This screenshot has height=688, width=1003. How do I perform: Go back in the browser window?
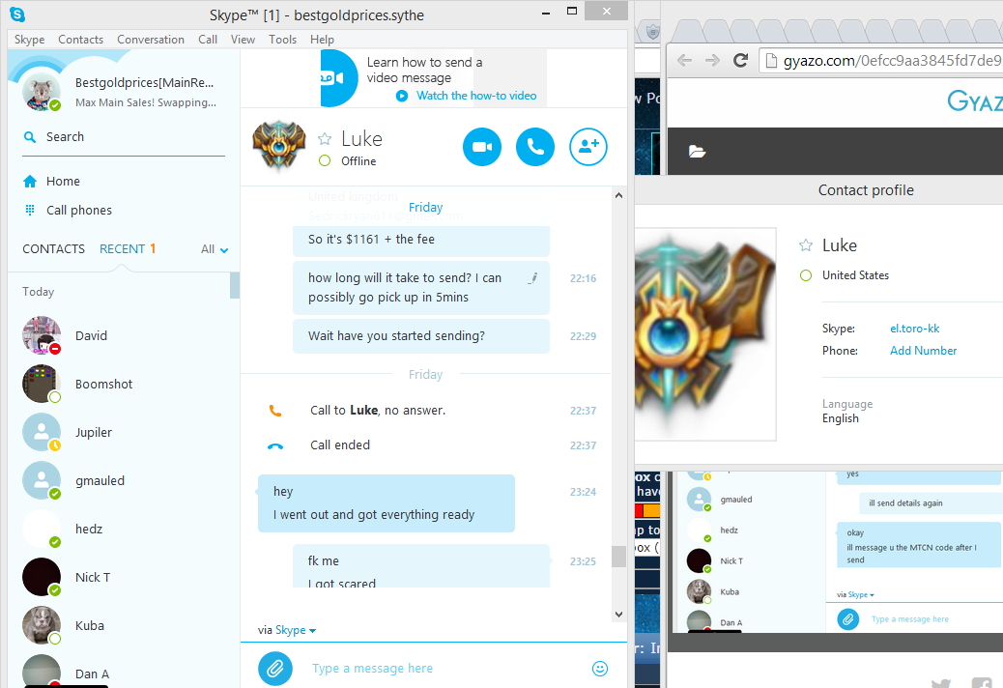tap(684, 61)
